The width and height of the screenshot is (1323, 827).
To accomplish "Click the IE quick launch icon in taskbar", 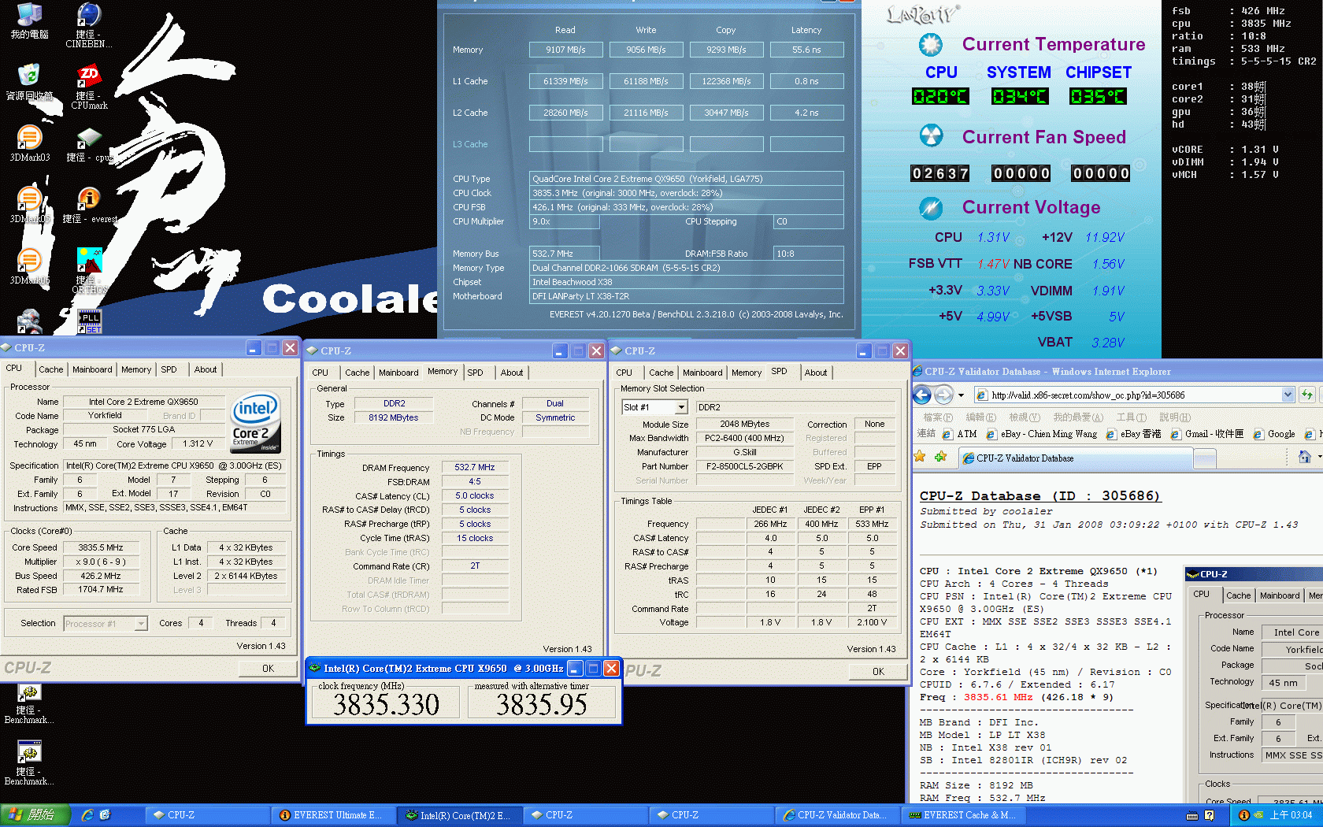I will [x=87, y=815].
